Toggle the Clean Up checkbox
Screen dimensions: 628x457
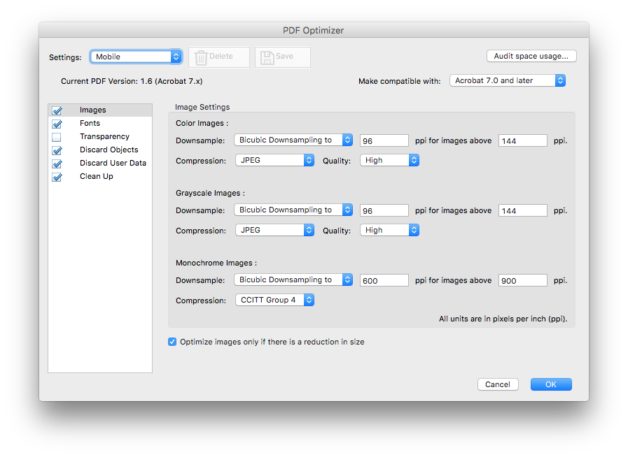(x=57, y=177)
